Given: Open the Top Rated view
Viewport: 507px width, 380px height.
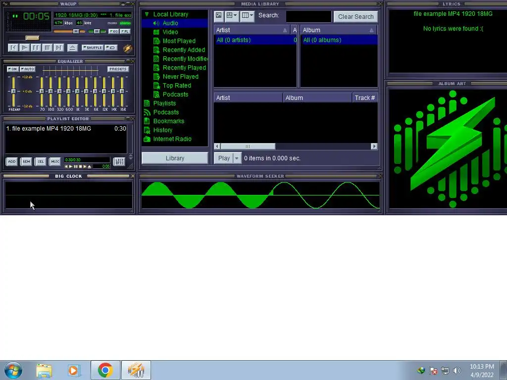Looking at the screenshot, I should (x=177, y=85).
